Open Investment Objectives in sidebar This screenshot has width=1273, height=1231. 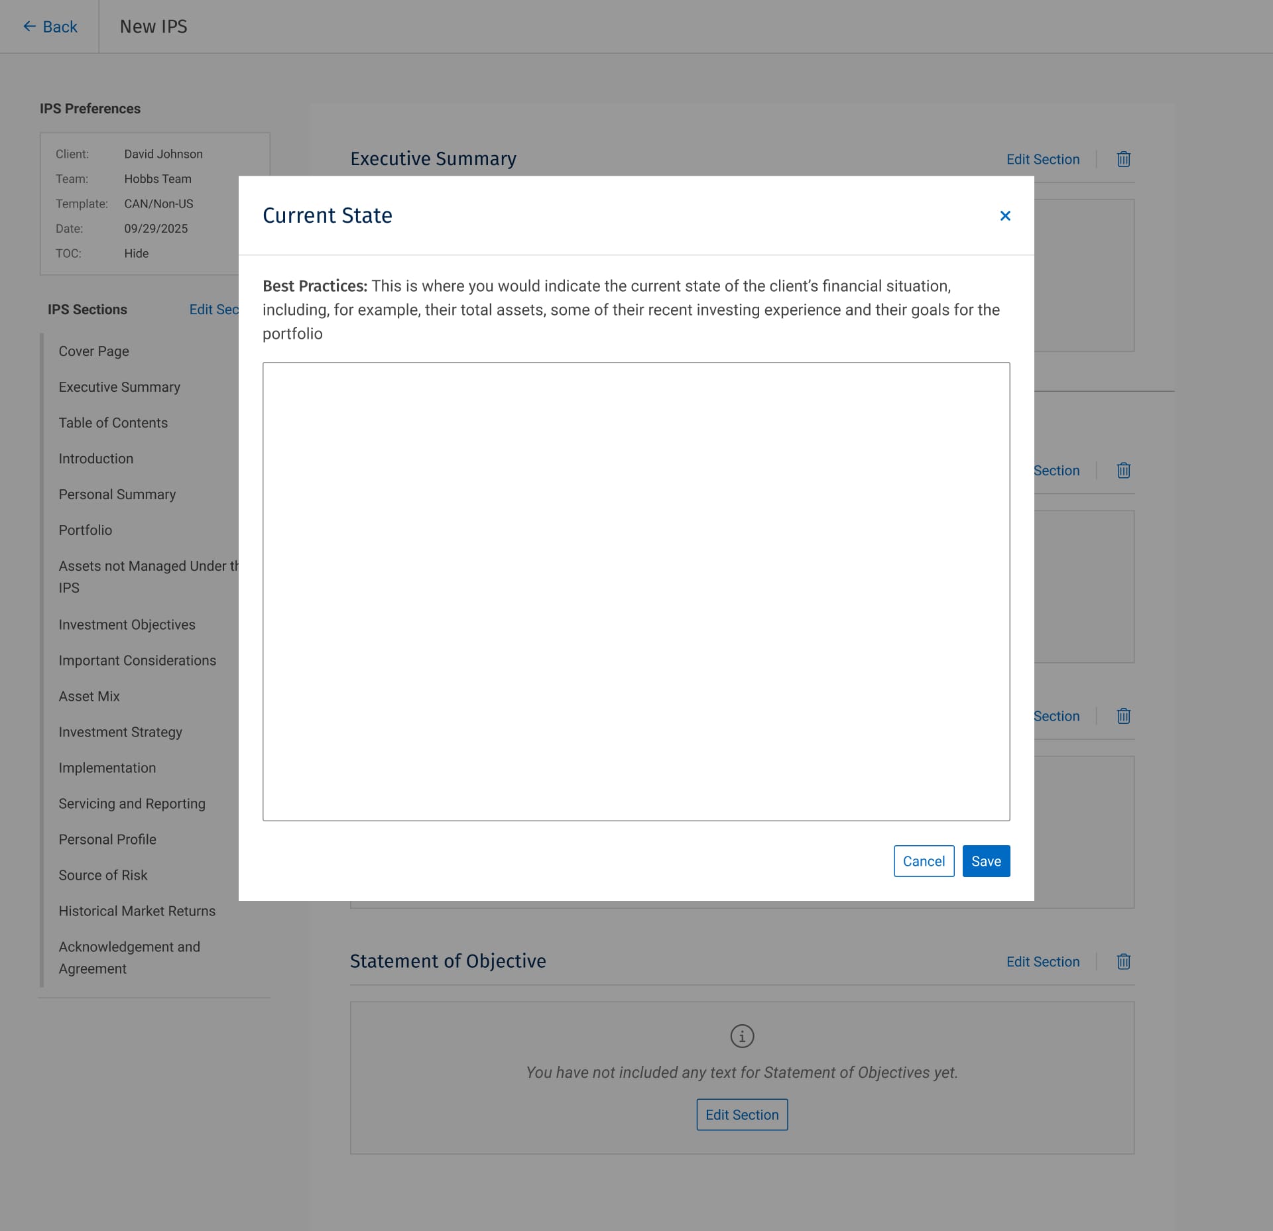(127, 624)
